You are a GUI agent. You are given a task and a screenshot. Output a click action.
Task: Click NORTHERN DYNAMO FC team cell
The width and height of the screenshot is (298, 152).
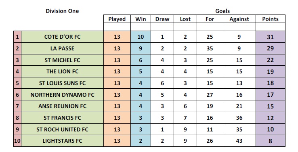click(62, 95)
